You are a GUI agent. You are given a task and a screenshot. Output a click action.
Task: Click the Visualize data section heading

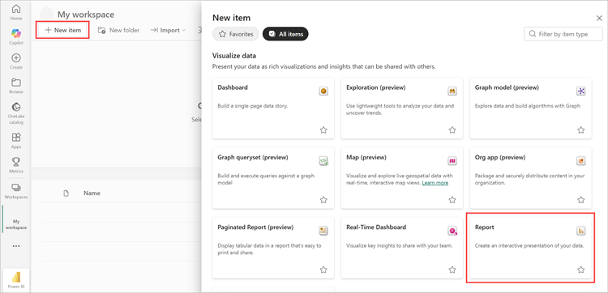tap(234, 56)
